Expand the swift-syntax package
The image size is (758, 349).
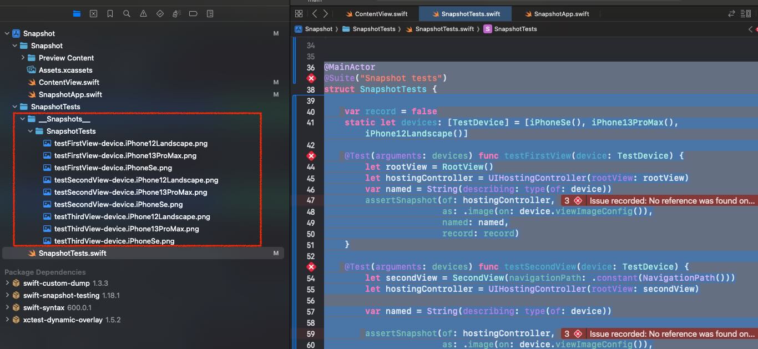pyautogui.click(x=7, y=307)
